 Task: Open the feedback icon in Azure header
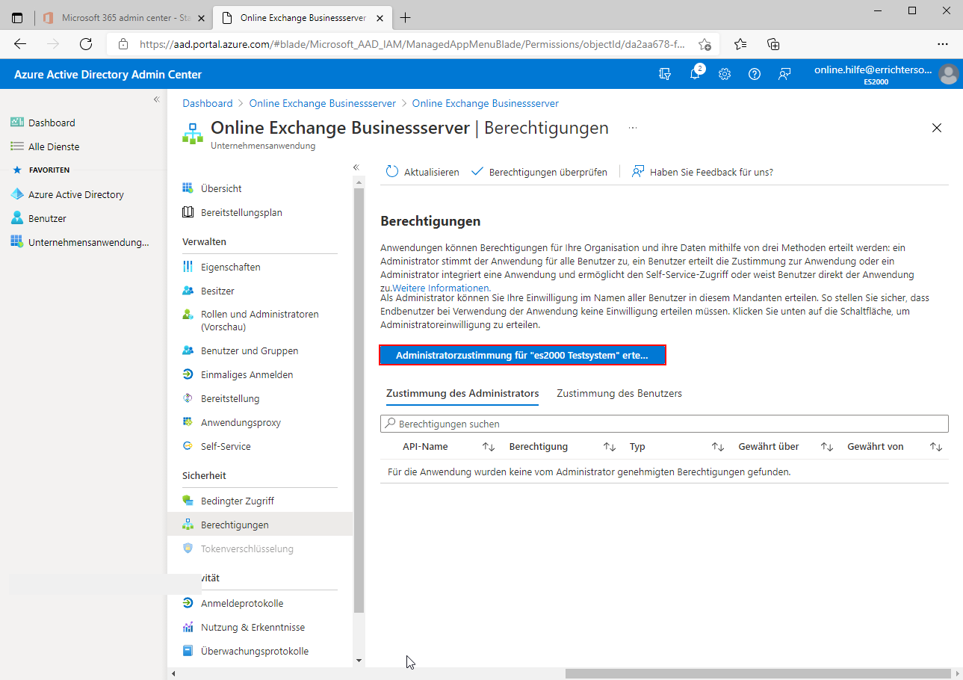tap(784, 74)
